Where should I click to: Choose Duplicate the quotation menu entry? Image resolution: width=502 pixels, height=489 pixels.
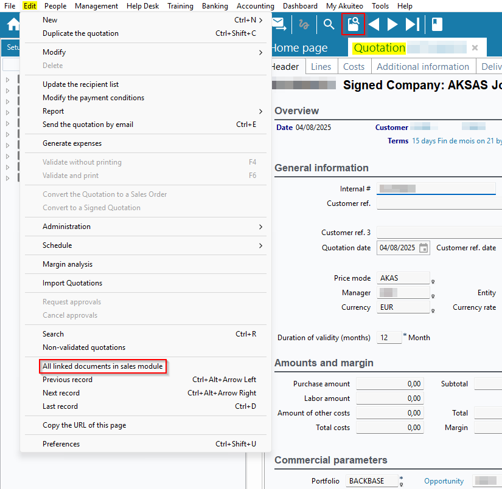[x=80, y=33]
